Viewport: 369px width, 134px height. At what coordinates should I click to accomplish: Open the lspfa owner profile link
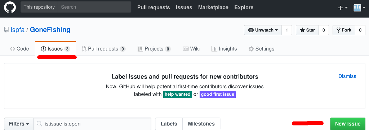coord(18,30)
